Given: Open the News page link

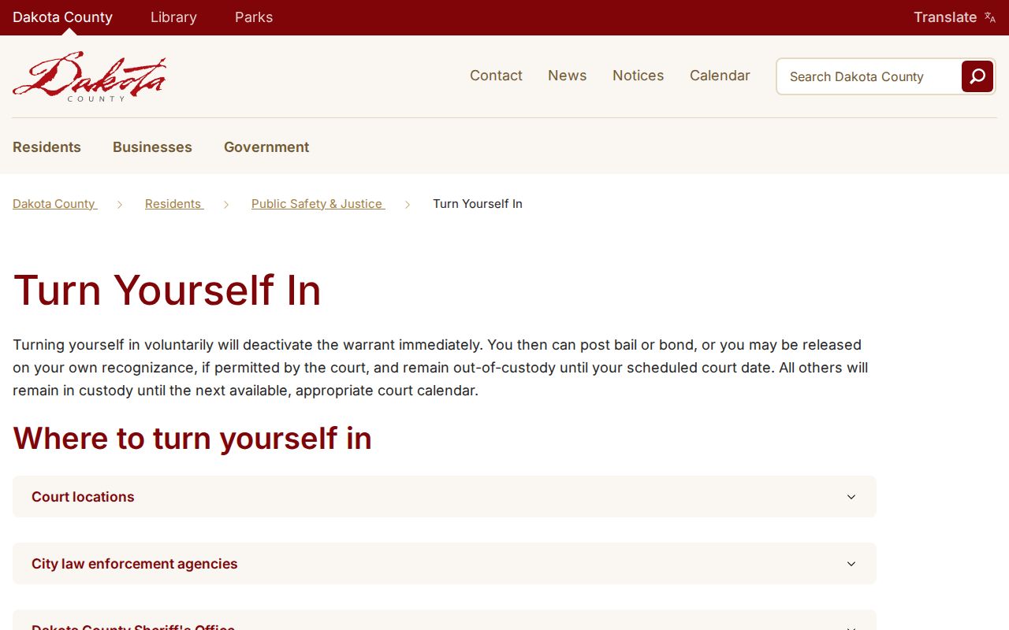Looking at the screenshot, I should coord(568,76).
